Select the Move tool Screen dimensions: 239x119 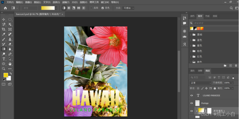[4, 20]
